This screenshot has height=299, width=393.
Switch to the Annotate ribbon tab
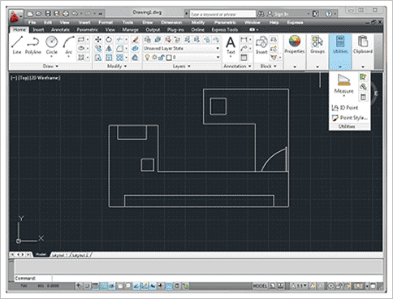[x=60, y=29]
